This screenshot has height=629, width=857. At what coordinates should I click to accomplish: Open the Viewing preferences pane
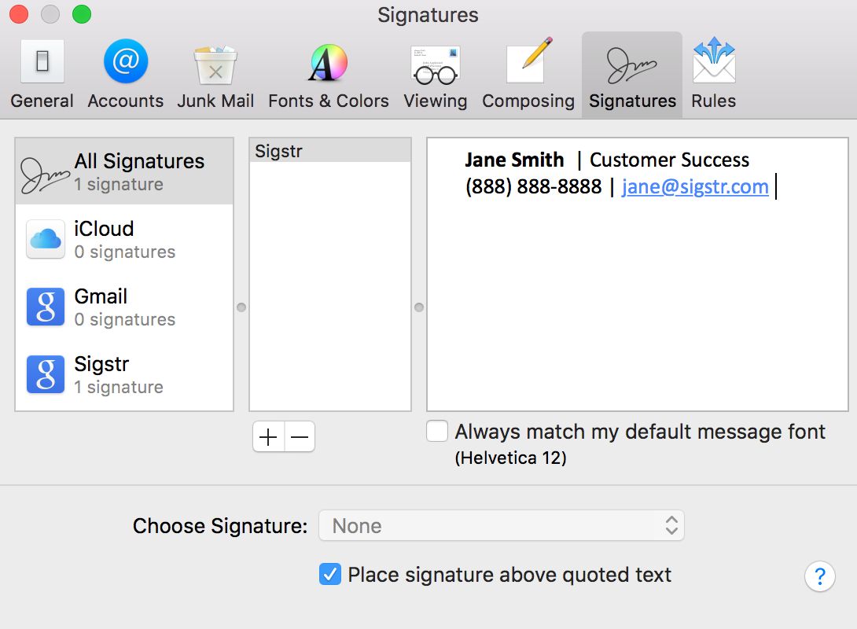coord(436,75)
